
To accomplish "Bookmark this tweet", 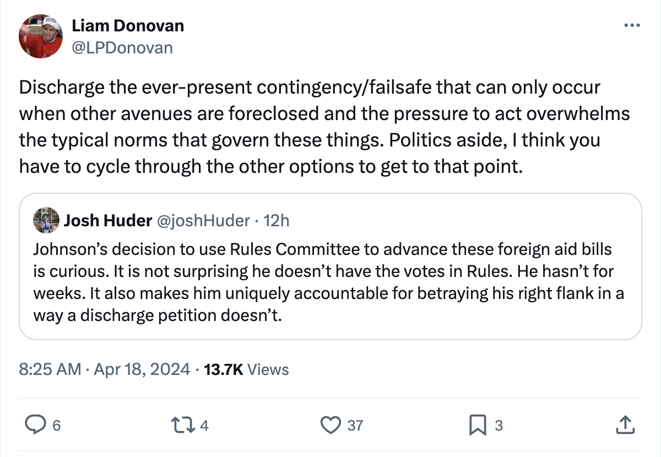I will [477, 425].
